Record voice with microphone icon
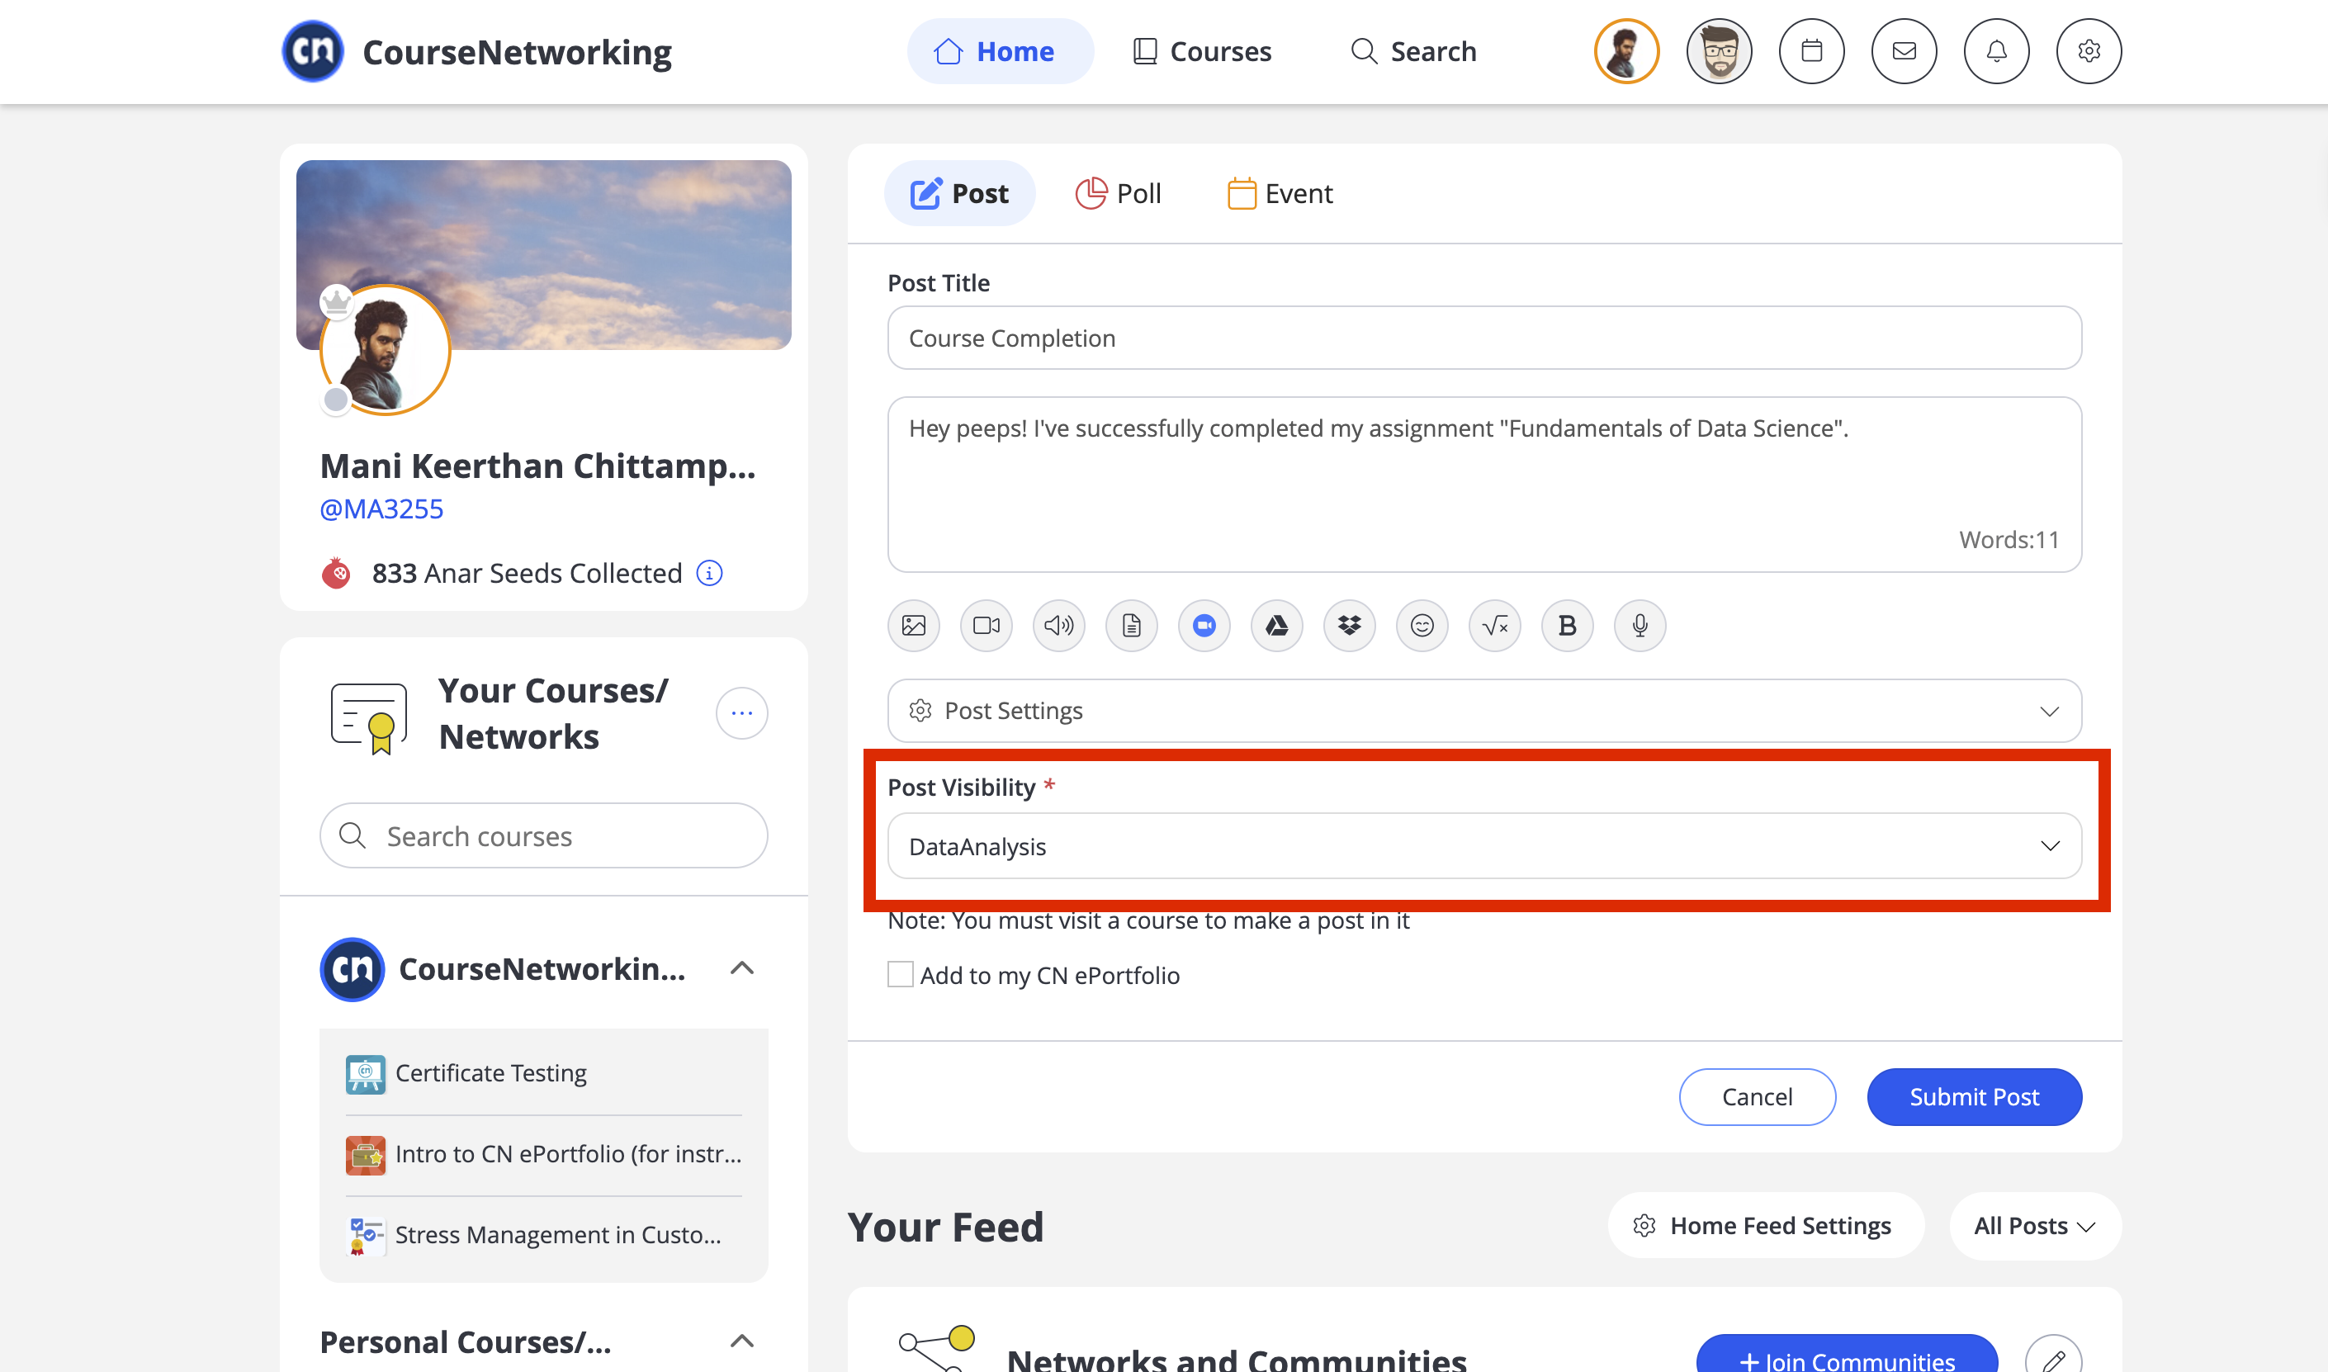This screenshot has width=2328, height=1372. (x=1640, y=626)
